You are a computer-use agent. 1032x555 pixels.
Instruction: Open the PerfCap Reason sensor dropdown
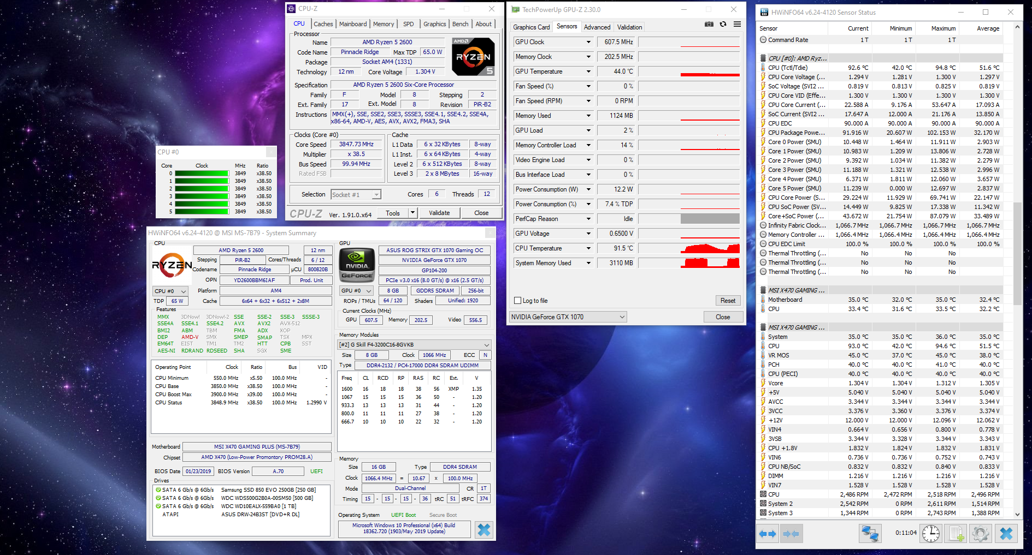click(588, 219)
